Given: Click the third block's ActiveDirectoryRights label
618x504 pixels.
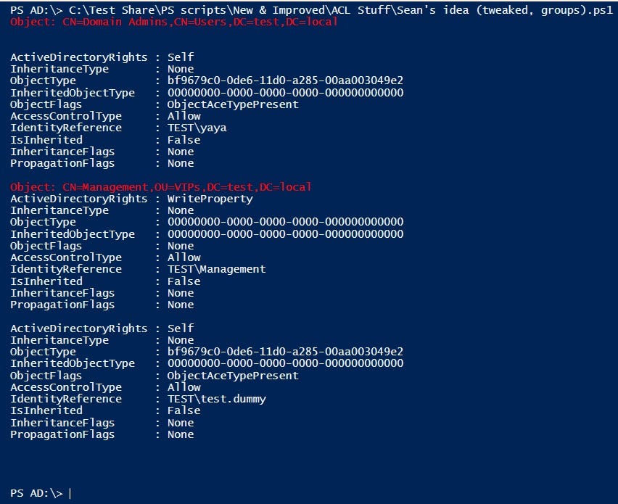Looking at the screenshot, I should coord(79,329).
